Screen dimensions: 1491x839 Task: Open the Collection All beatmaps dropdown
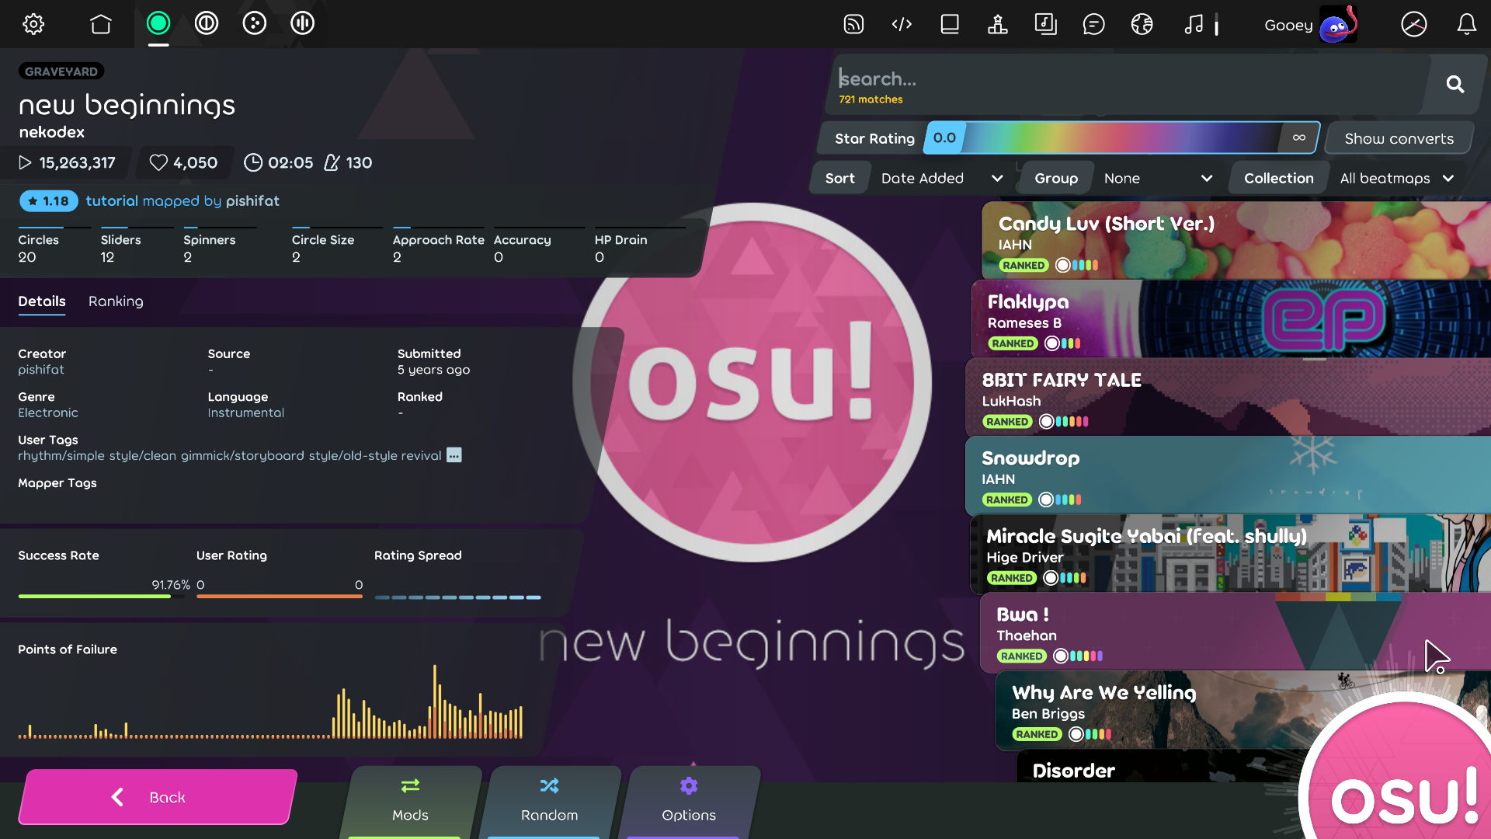(x=1396, y=178)
